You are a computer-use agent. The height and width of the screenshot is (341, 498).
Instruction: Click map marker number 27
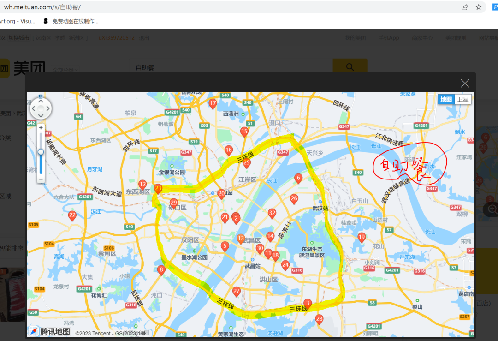[x=236, y=292]
